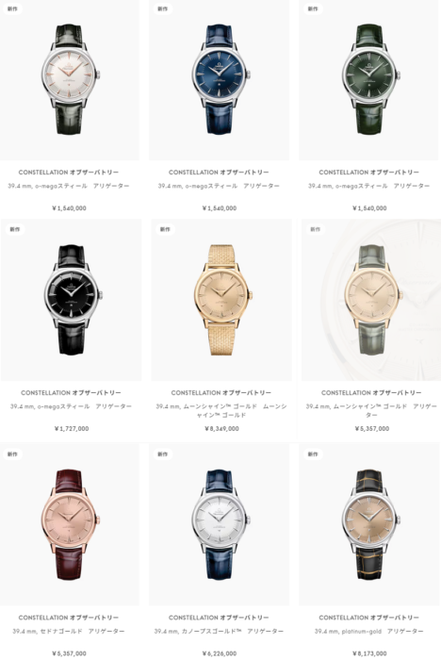Click the ¥6,226,000 Constellation product title
441x660 pixels.
(219, 618)
